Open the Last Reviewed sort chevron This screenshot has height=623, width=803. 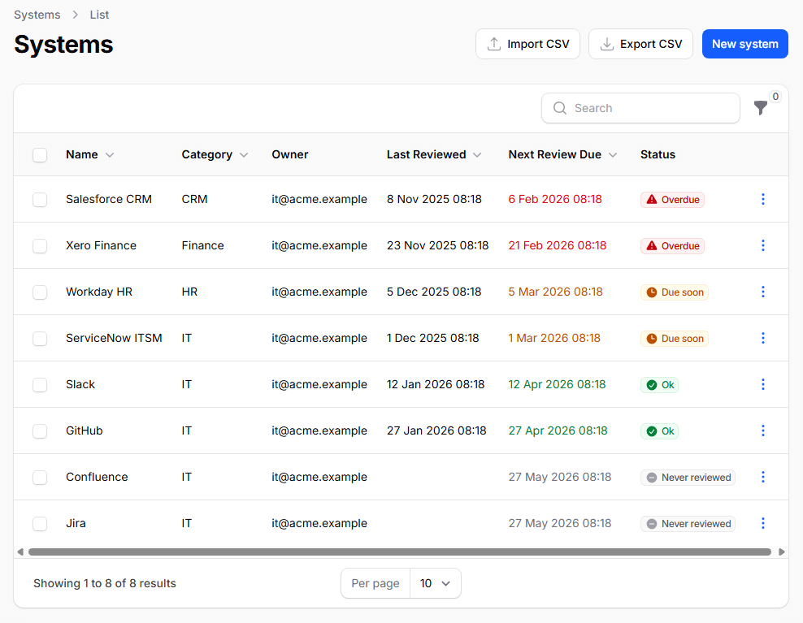point(477,154)
